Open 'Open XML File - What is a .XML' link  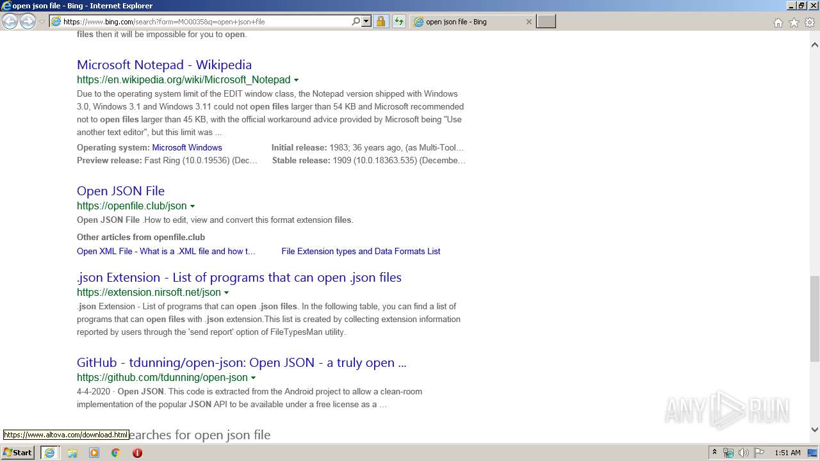pyautogui.click(x=166, y=251)
